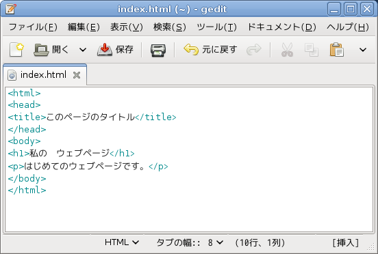Close the gedit window

(x=367, y=10)
